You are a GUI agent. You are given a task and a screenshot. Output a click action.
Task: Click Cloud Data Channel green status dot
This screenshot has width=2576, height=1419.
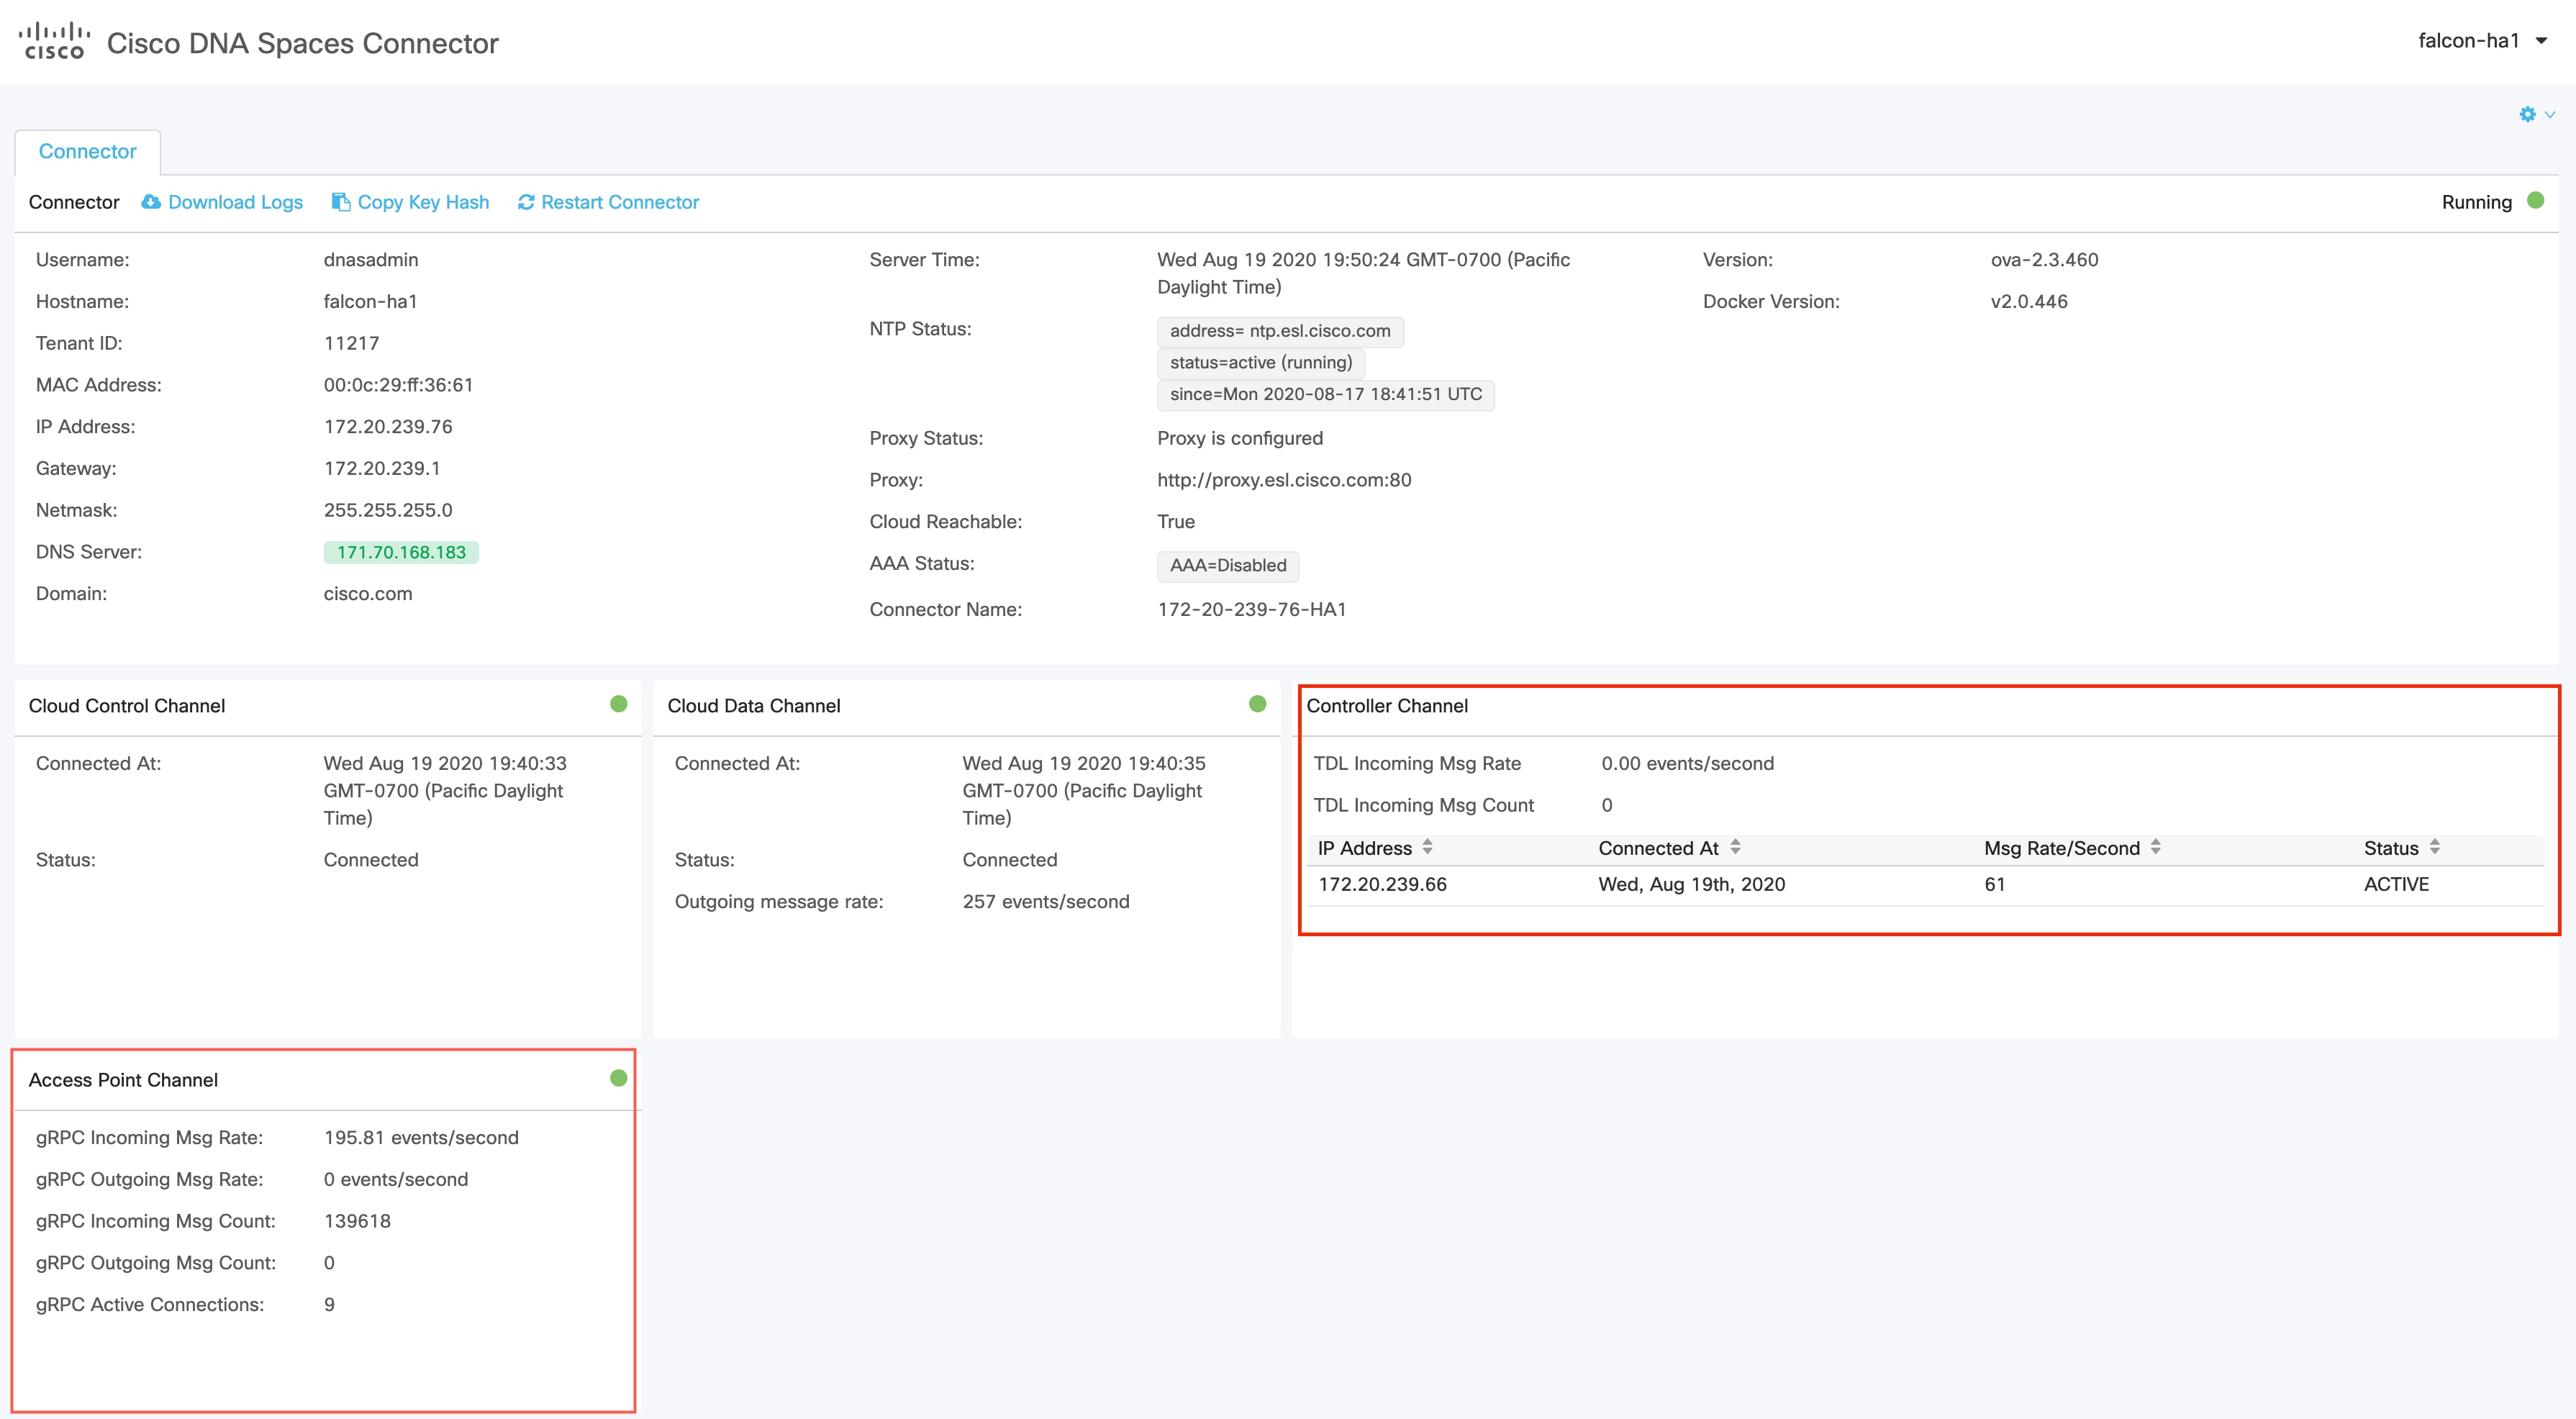[1257, 704]
